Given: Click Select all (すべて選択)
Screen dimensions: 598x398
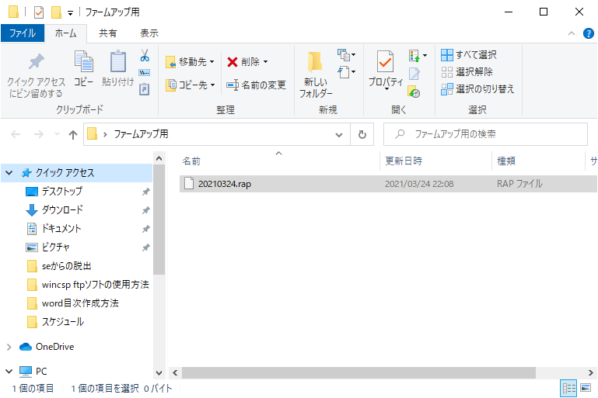Looking at the screenshot, I should pos(469,55).
